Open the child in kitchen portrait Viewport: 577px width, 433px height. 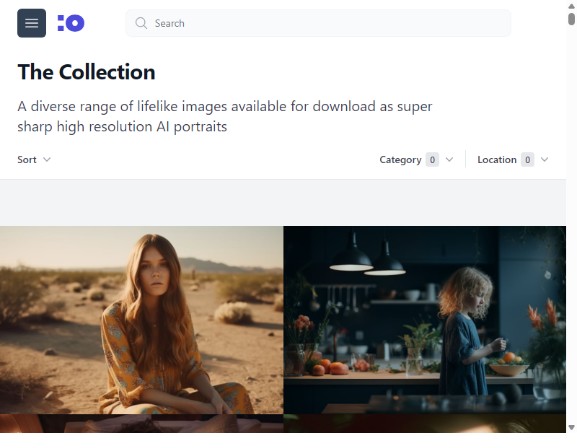pos(425,320)
